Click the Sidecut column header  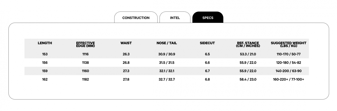(207, 43)
